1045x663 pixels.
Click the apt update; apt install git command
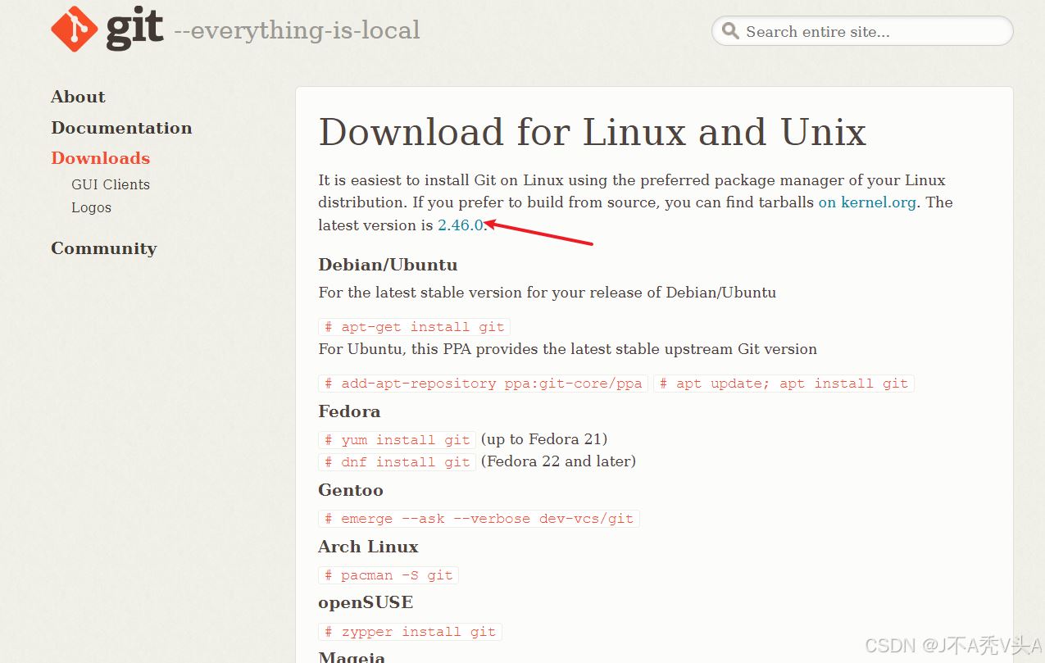[784, 384]
